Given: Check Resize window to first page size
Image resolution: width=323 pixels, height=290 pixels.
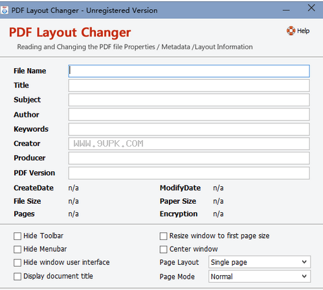Looking at the screenshot, I should point(163,236).
